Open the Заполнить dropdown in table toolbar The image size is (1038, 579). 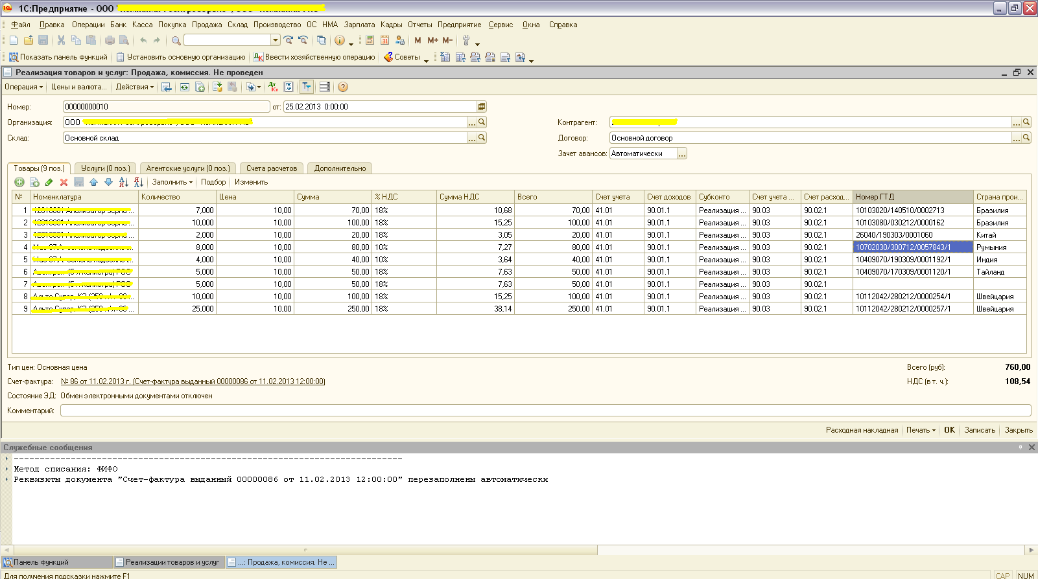[x=172, y=182]
